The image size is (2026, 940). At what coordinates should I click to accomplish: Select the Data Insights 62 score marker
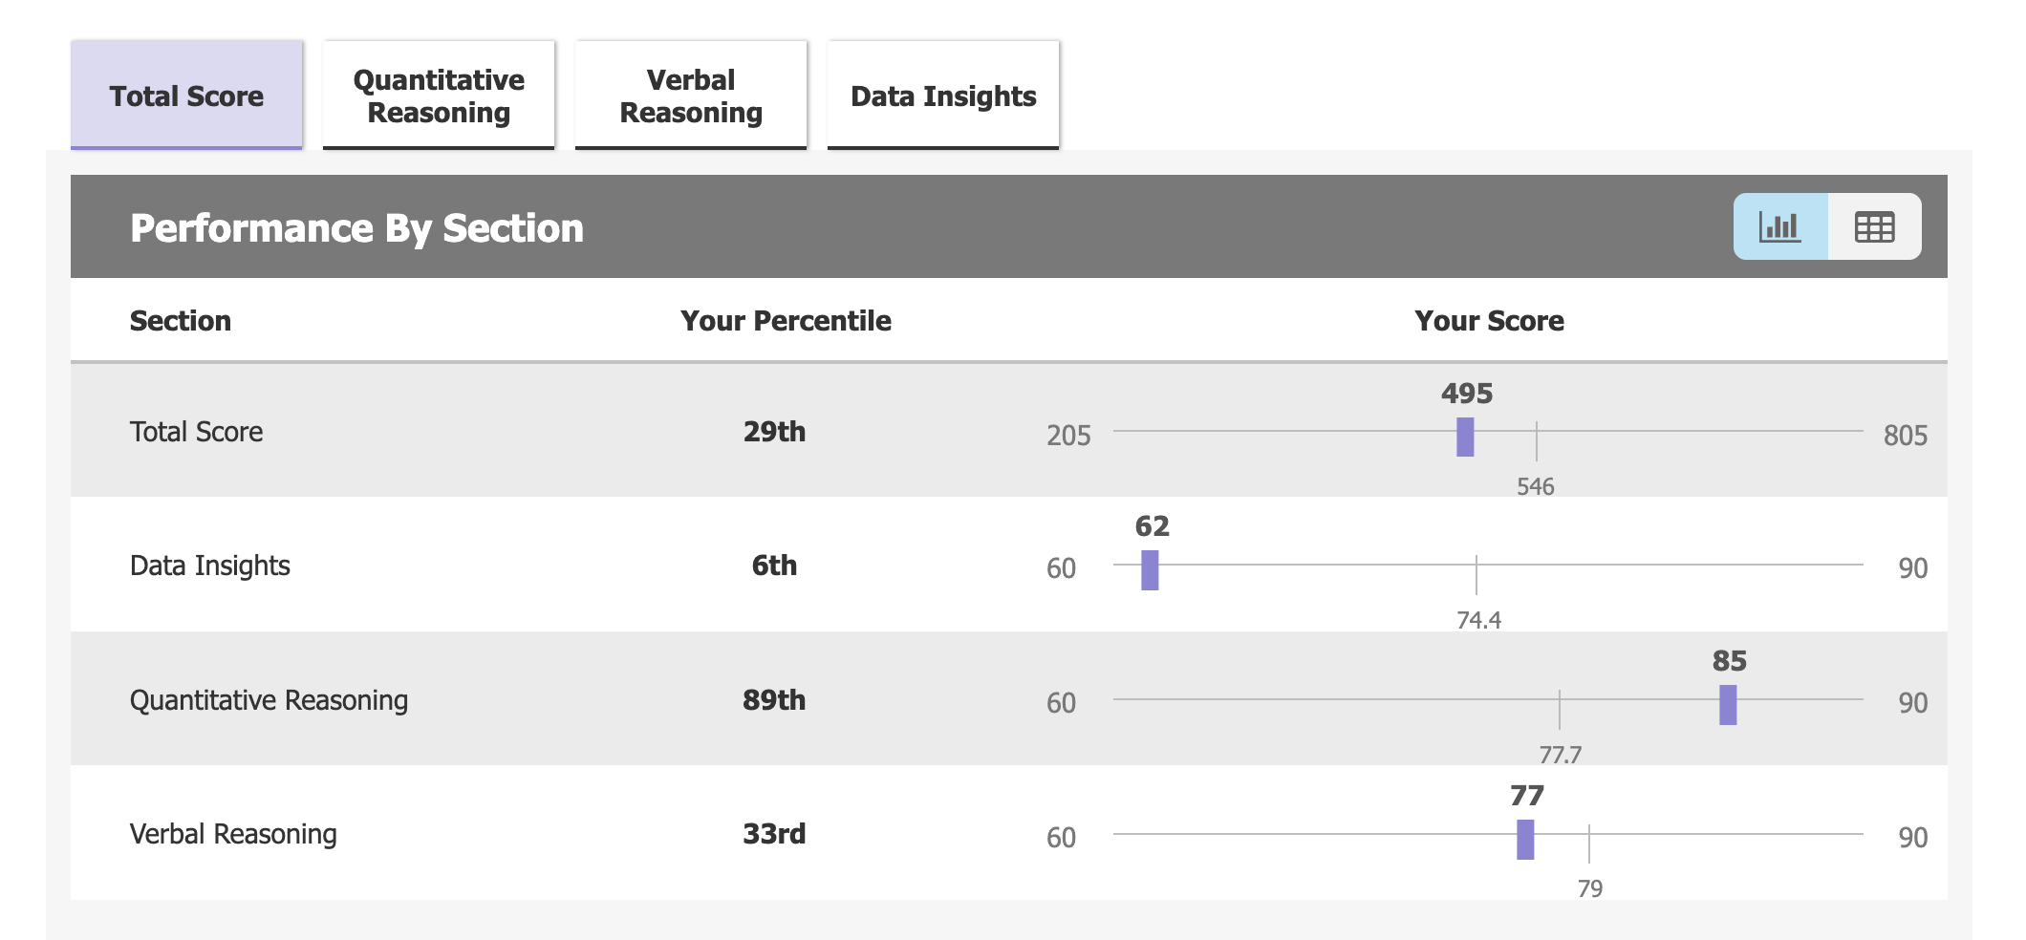(x=1150, y=570)
